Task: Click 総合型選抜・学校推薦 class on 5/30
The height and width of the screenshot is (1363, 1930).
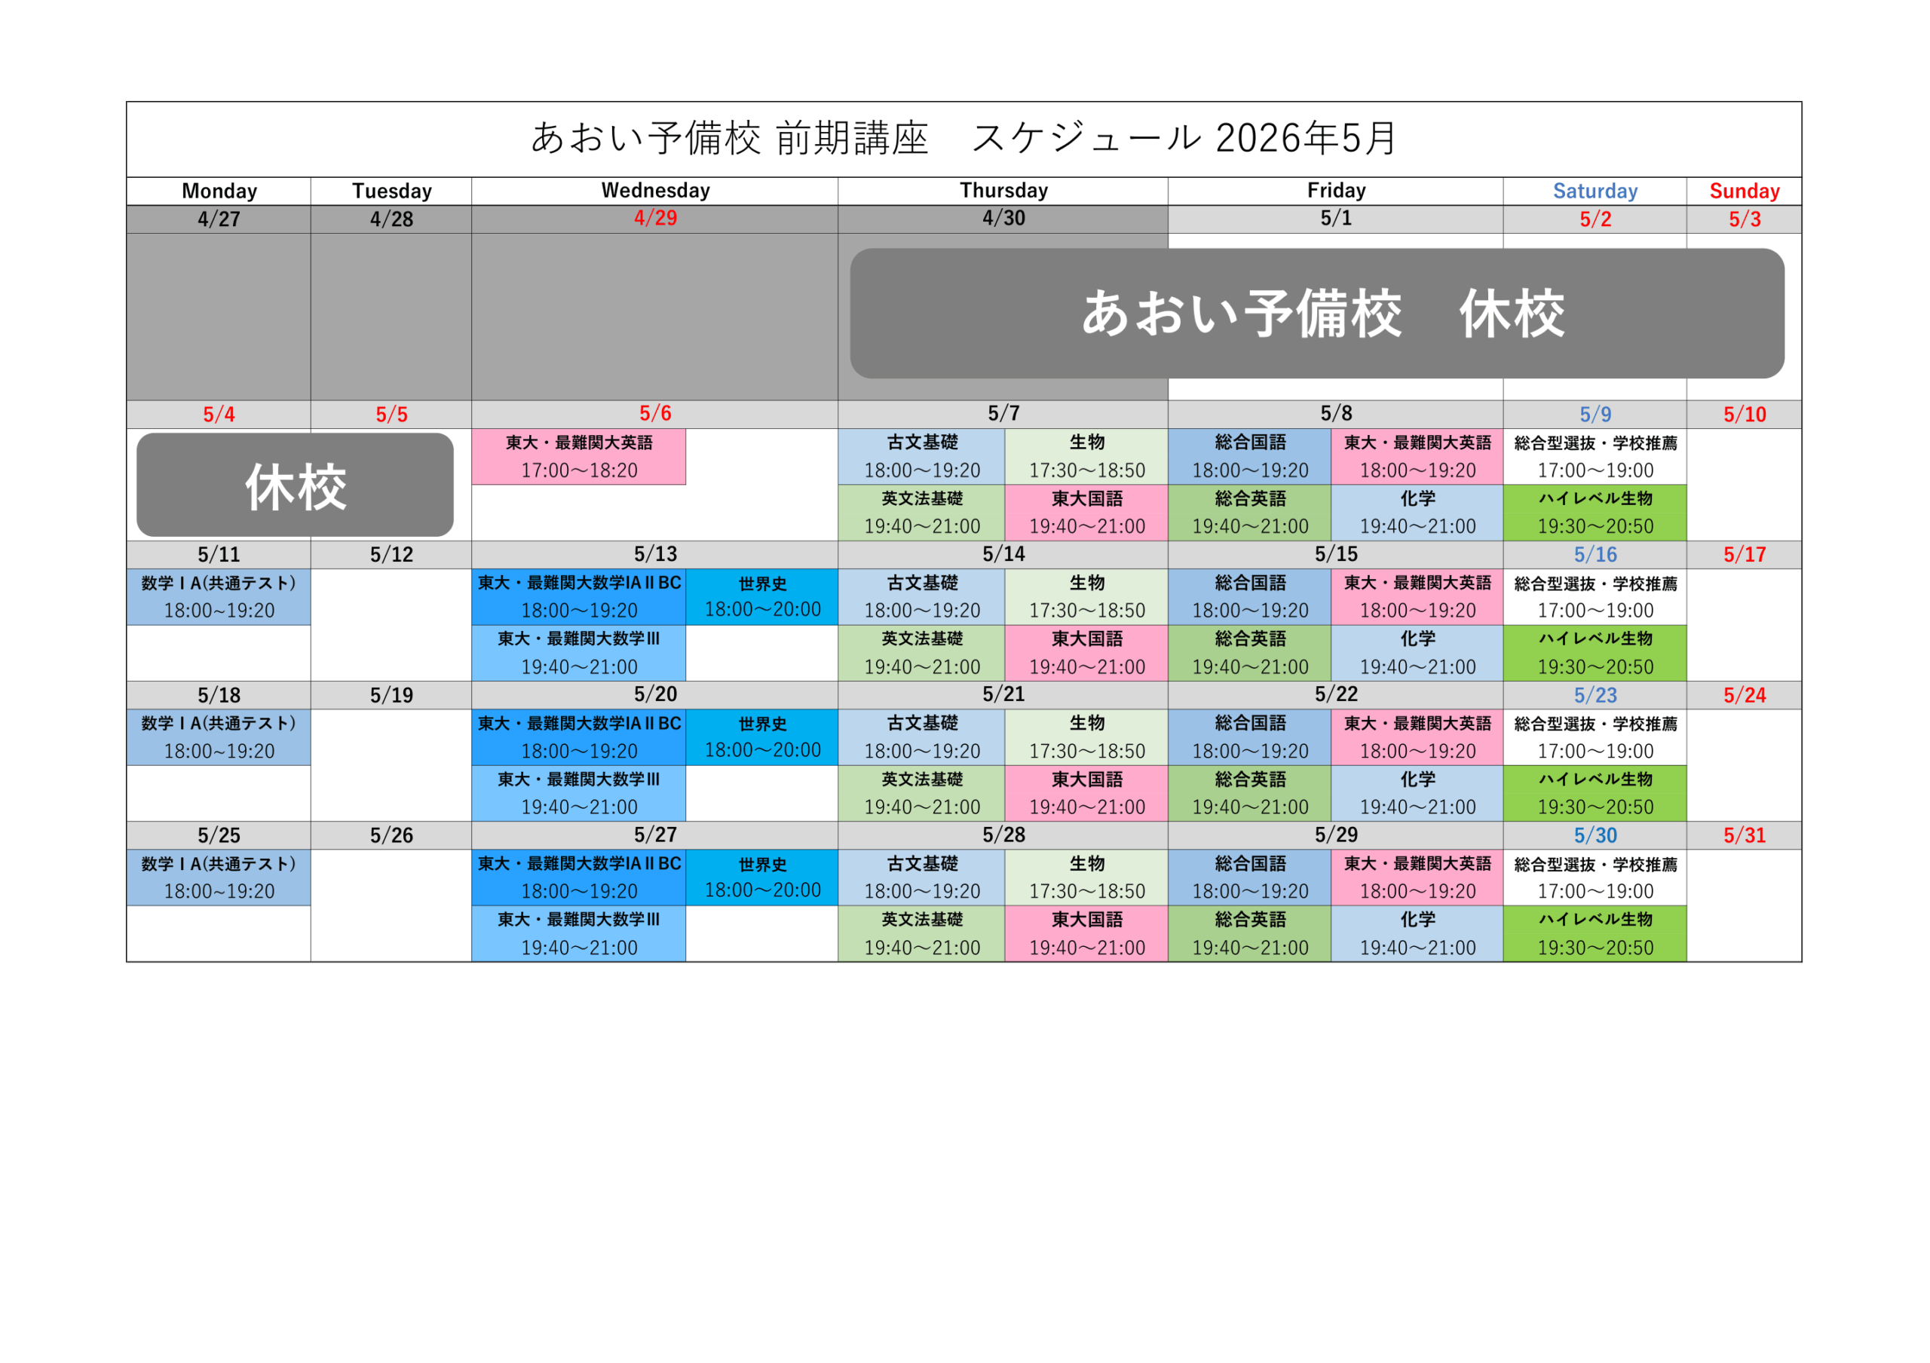Action: tap(1595, 878)
